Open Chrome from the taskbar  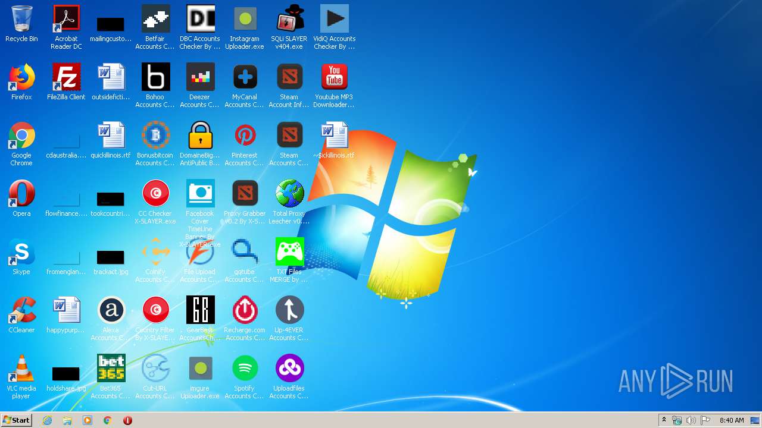pyautogui.click(x=108, y=420)
